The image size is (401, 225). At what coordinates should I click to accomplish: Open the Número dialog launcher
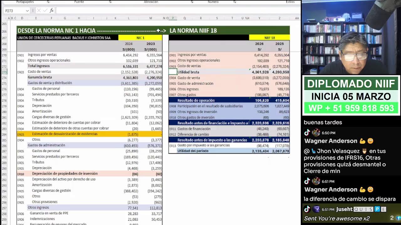click(x=235, y=2)
